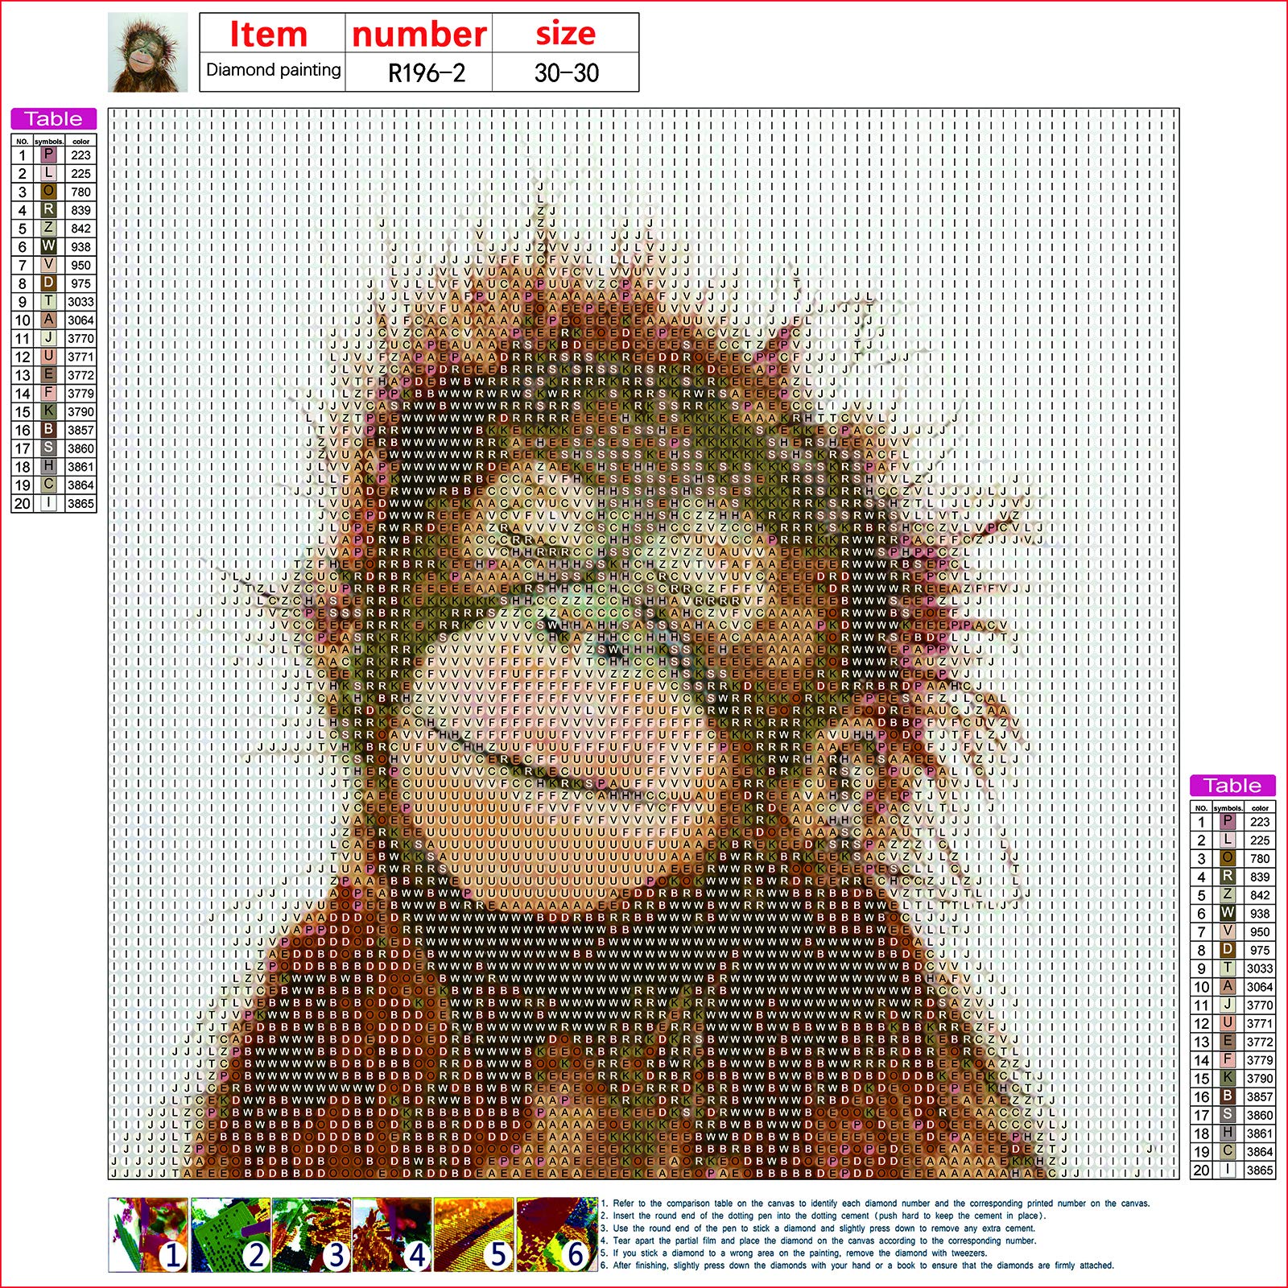Click color code 839 in right table
This screenshot has height=1288, width=1288.
pyautogui.click(x=1260, y=877)
